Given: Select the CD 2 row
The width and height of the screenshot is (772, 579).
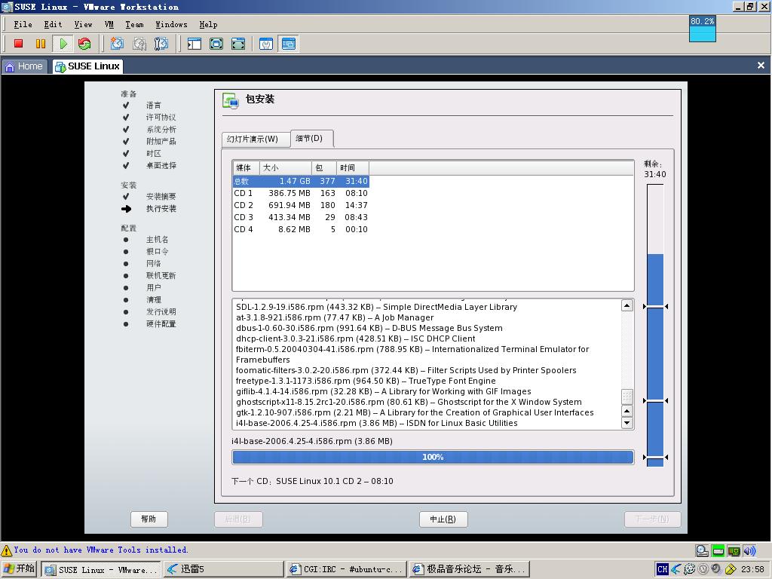Looking at the screenshot, I should [x=301, y=205].
